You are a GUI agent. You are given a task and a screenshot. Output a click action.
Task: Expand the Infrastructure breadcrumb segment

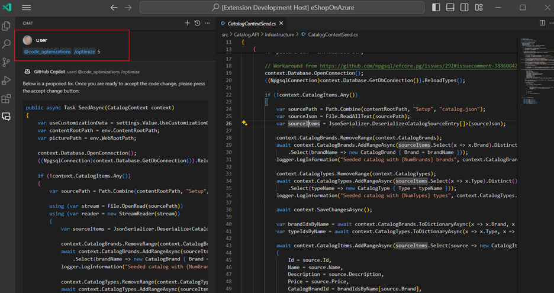pos(278,35)
